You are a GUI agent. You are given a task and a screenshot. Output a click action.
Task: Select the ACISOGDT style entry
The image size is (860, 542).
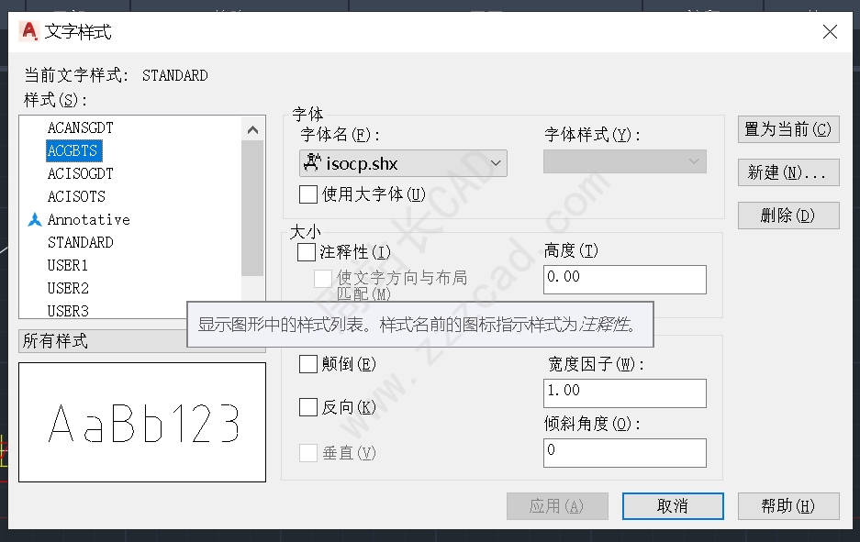(x=80, y=173)
